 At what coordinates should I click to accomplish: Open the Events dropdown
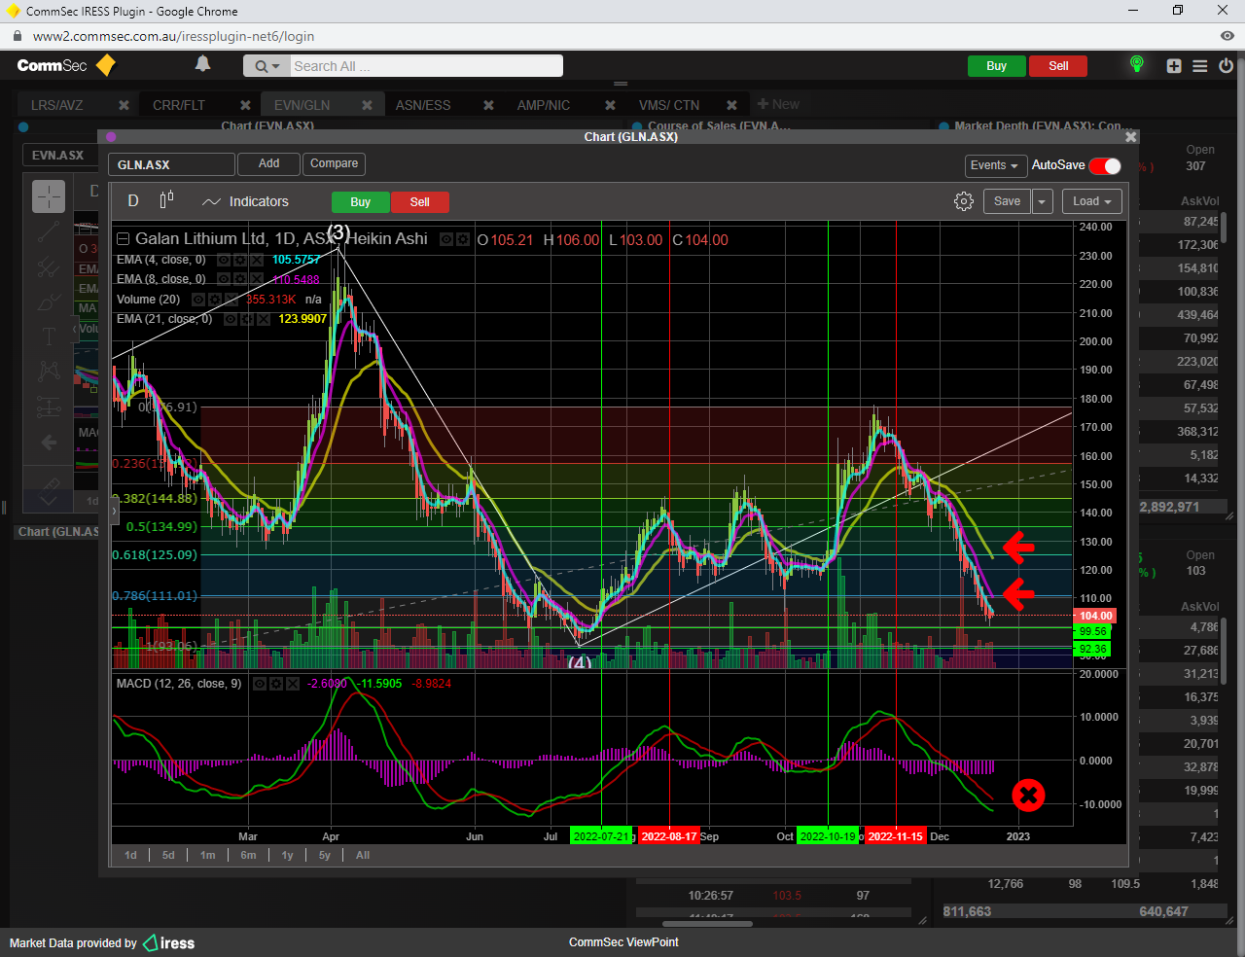995,165
